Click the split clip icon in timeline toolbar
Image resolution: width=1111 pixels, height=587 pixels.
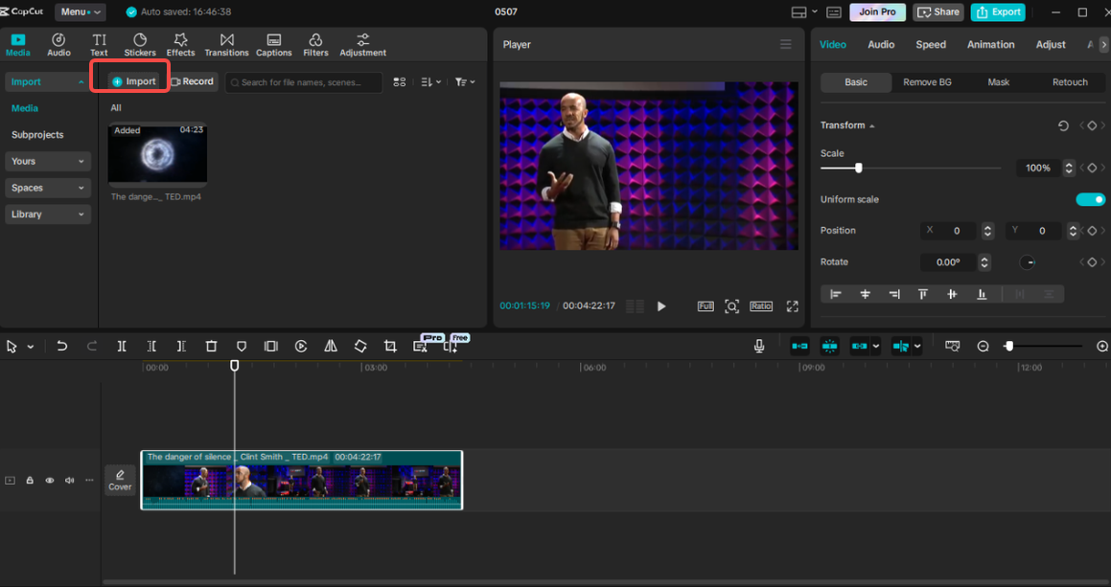click(x=122, y=346)
